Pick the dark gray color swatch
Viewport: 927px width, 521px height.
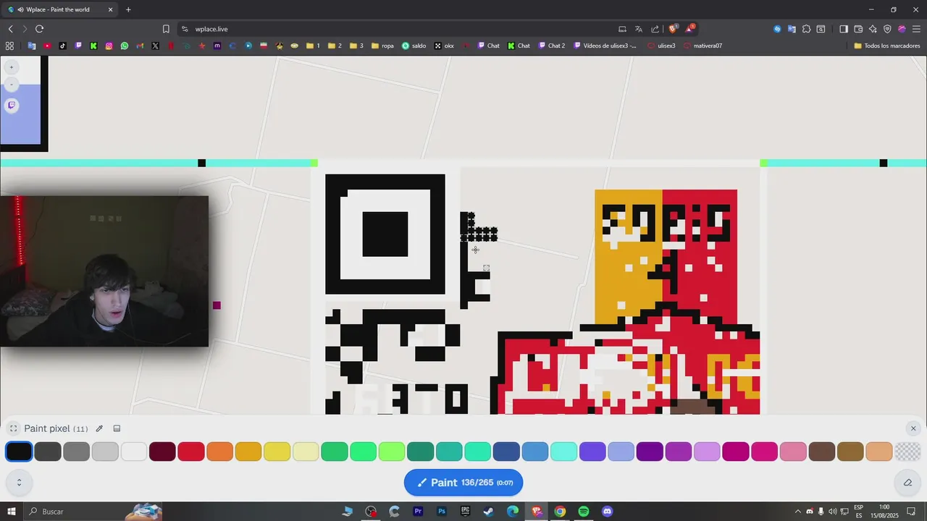click(x=48, y=452)
